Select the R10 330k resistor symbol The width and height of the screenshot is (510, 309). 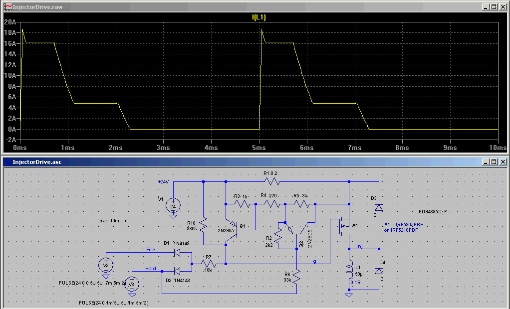(x=203, y=224)
